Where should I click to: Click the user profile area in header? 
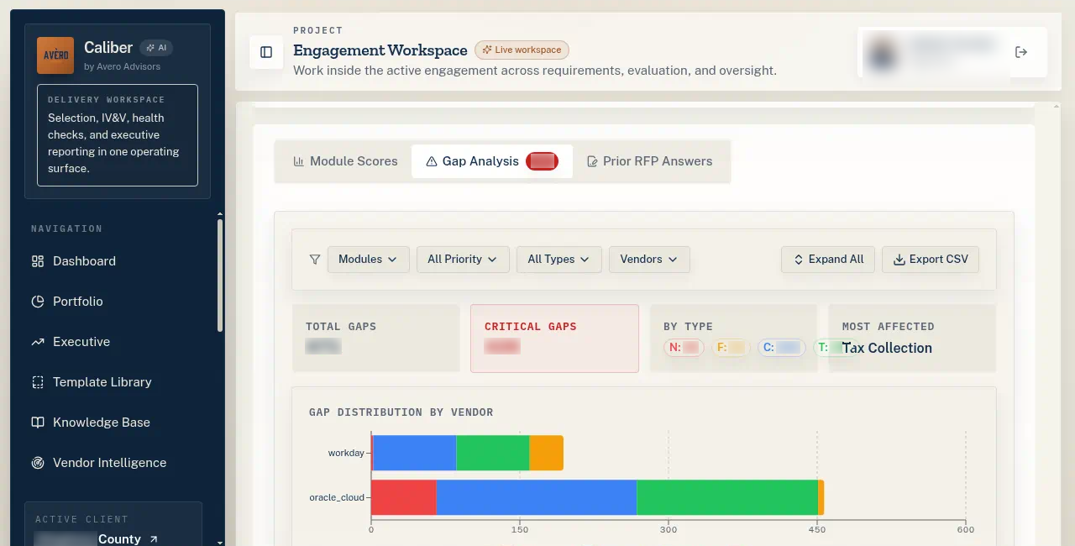point(934,52)
